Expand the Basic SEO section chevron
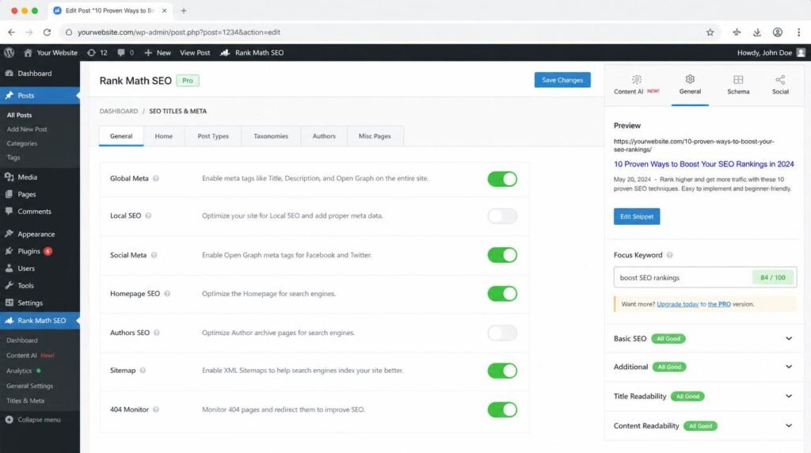Screen dimensions: 811x453 coord(789,338)
